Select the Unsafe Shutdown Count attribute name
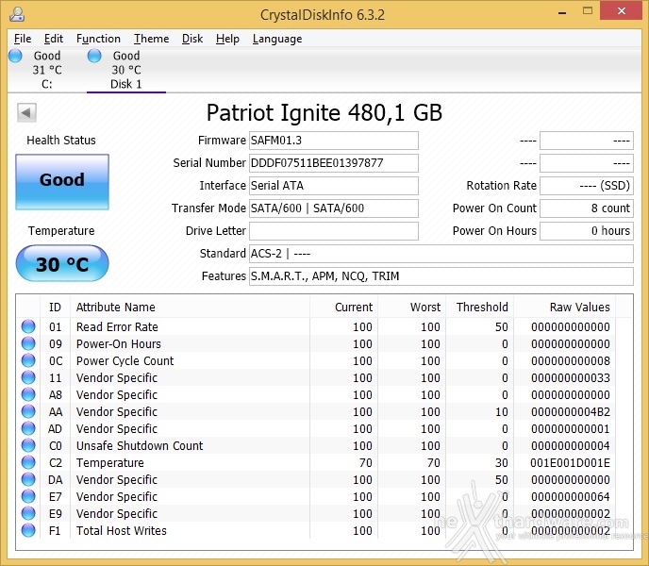The image size is (649, 566). click(140, 445)
